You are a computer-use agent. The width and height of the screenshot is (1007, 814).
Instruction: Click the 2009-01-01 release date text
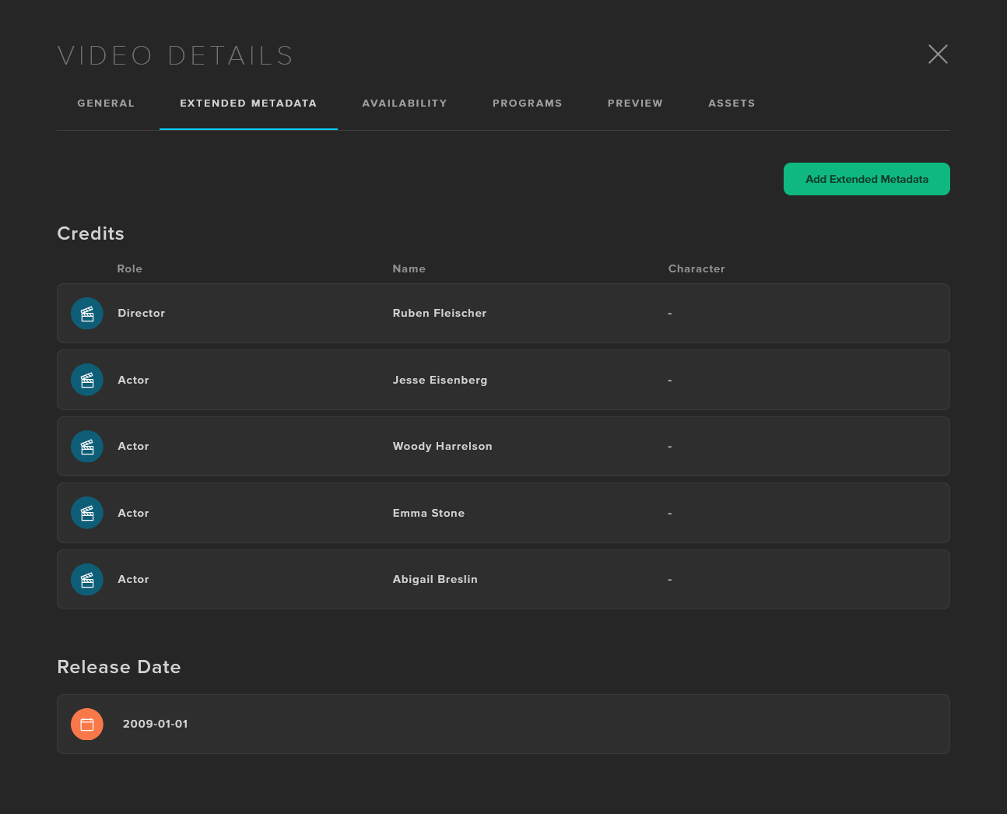pyautogui.click(x=155, y=725)
